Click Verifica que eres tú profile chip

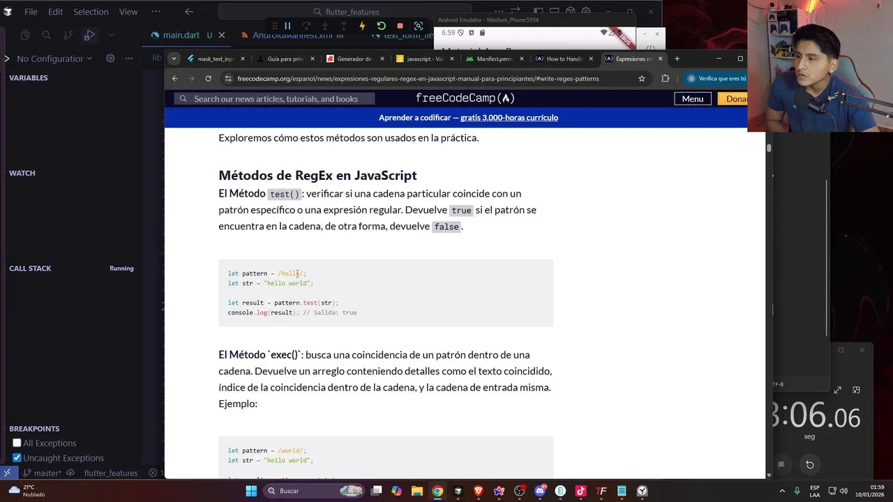[x=716, y=78]
